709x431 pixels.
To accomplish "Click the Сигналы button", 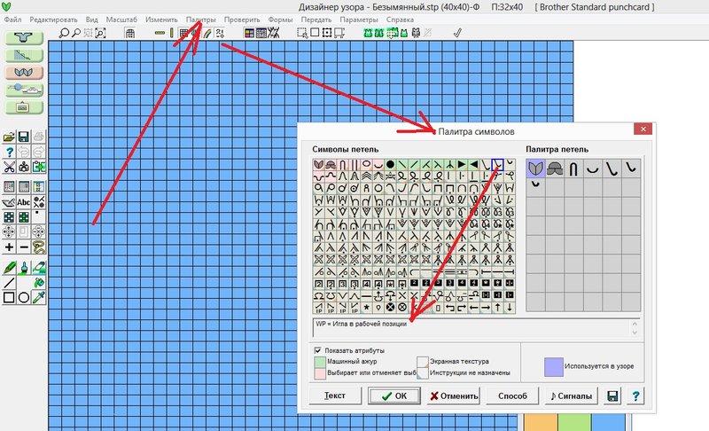I will click(572, 396).
